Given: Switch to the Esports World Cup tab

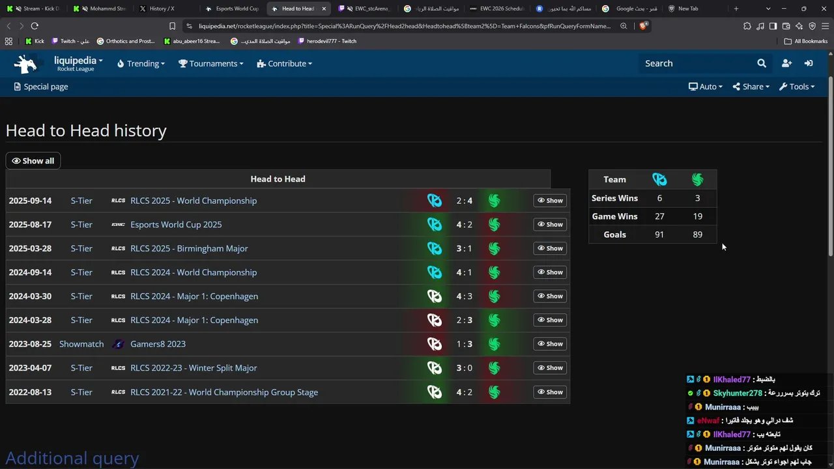Looking at the screenshot, I should [x=231, y=8].
